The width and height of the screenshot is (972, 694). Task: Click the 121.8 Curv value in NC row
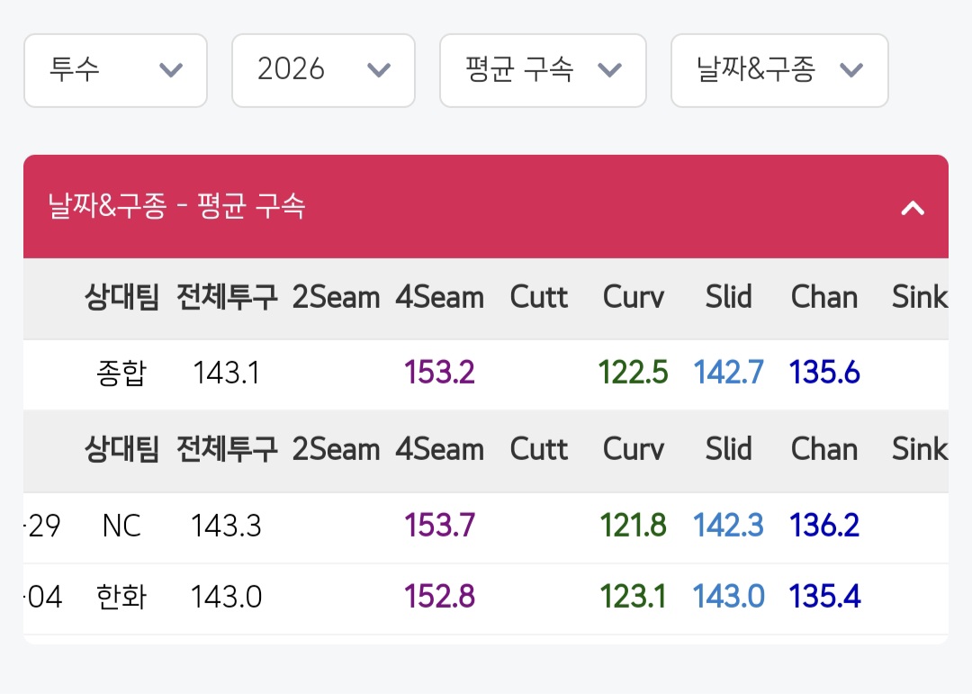click(633, 526)
